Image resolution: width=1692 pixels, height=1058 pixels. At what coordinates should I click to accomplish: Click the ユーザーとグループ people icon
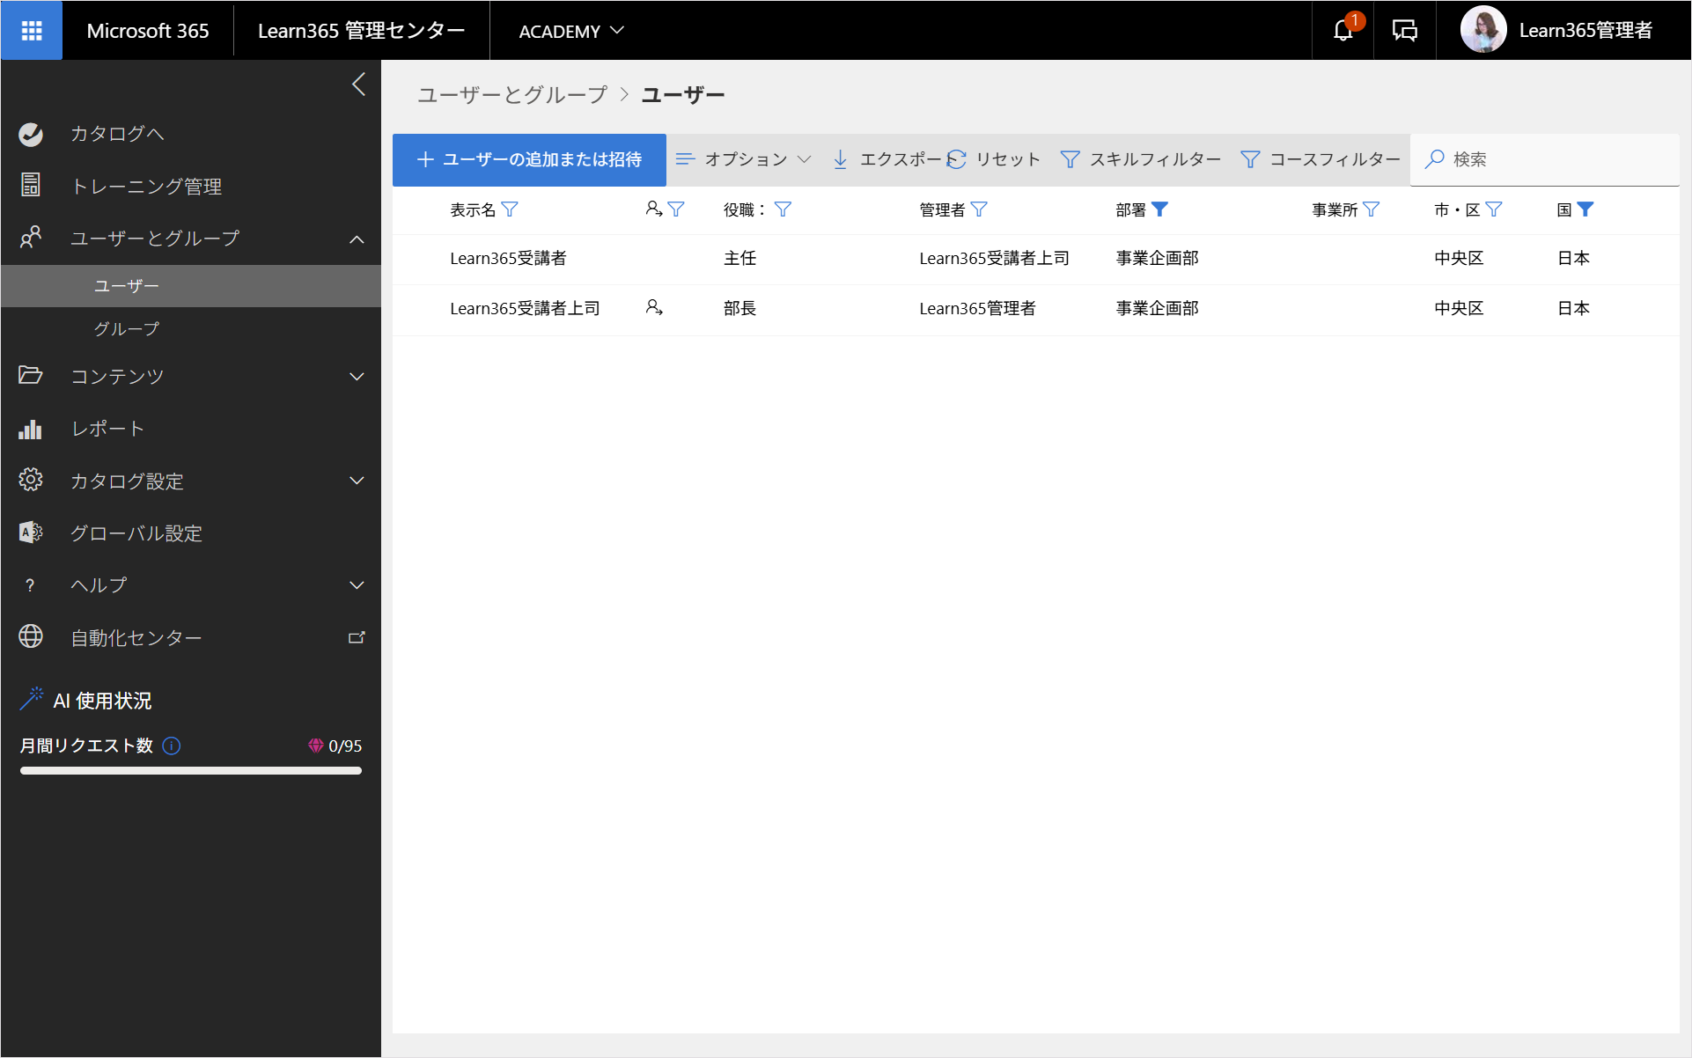(31, 238)
